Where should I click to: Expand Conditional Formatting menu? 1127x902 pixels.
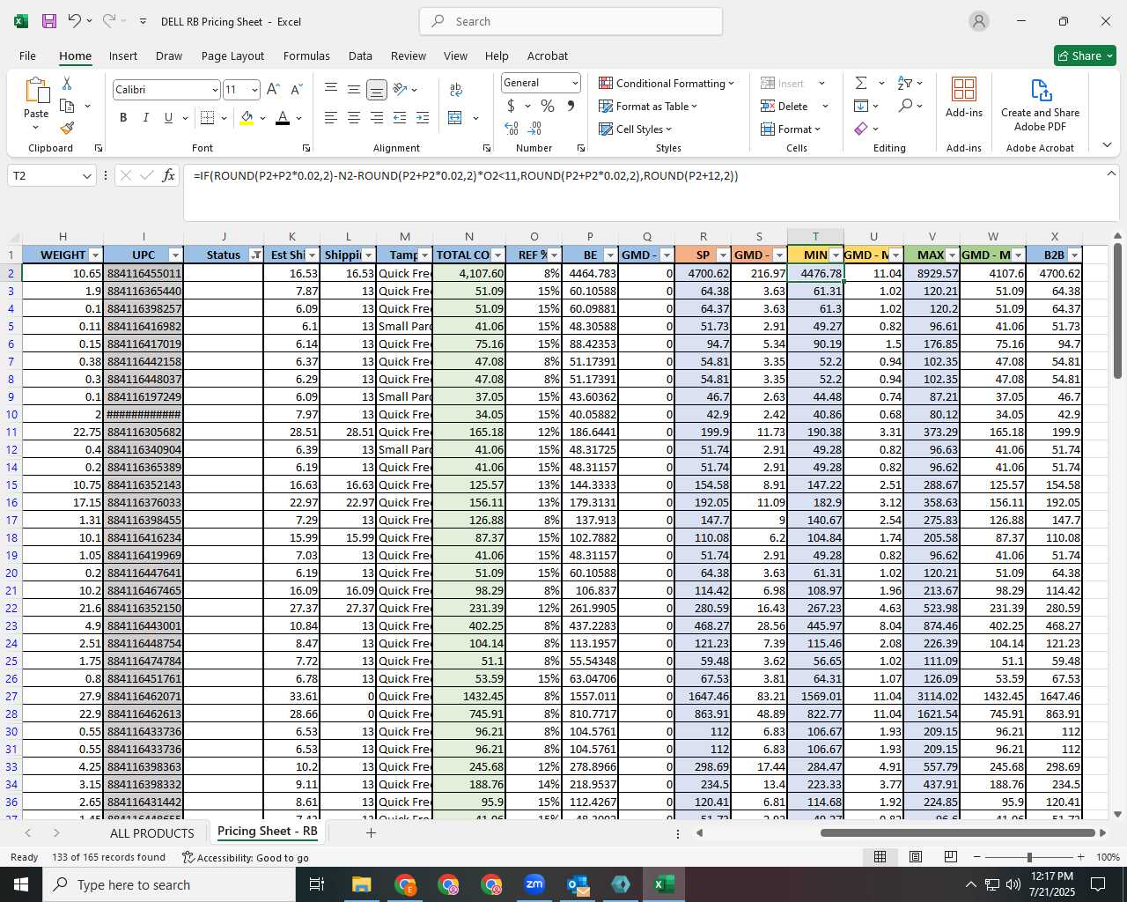(x=667, y=83)
